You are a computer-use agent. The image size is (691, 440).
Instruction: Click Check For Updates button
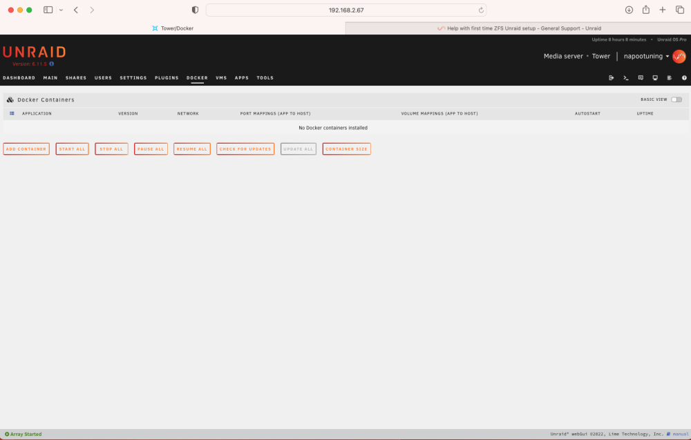(x=245, y=149)
